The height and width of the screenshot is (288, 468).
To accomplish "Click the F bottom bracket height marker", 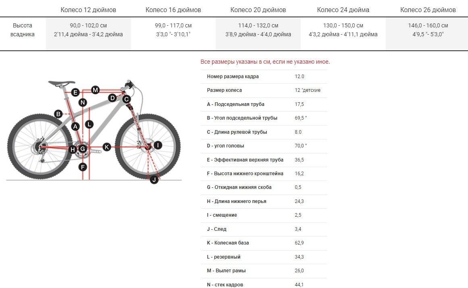I will [83, 167].
